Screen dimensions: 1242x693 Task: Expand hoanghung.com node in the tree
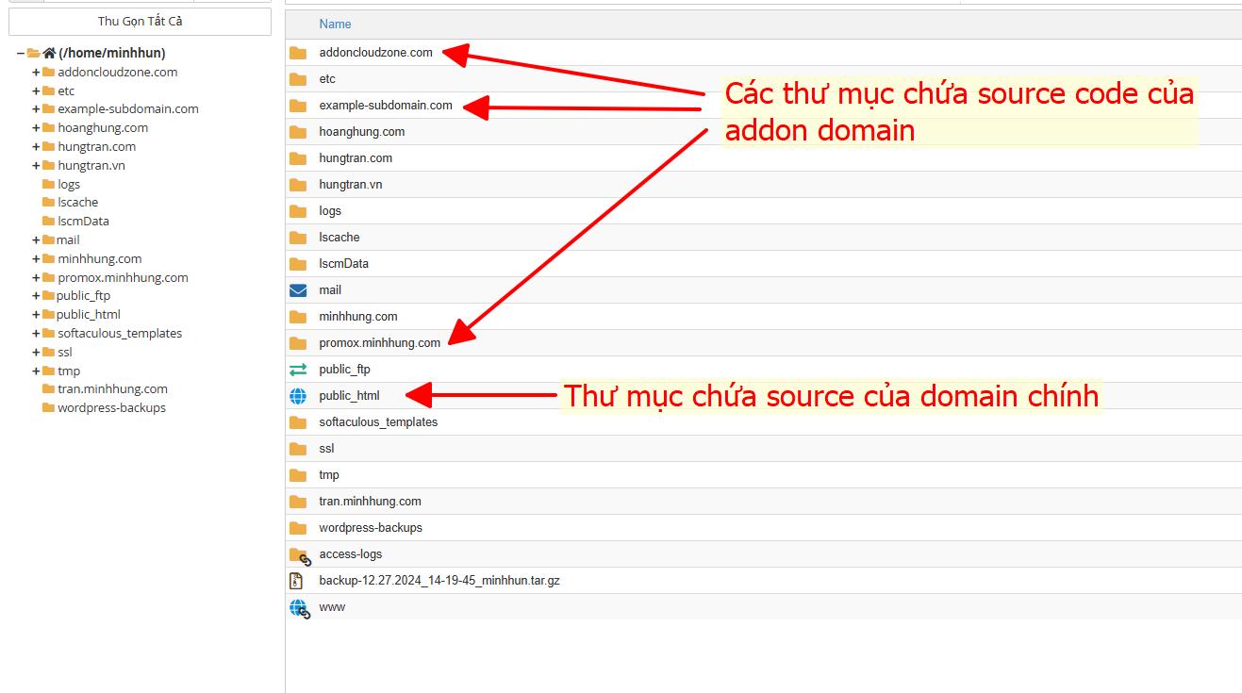tap(36, 128)
